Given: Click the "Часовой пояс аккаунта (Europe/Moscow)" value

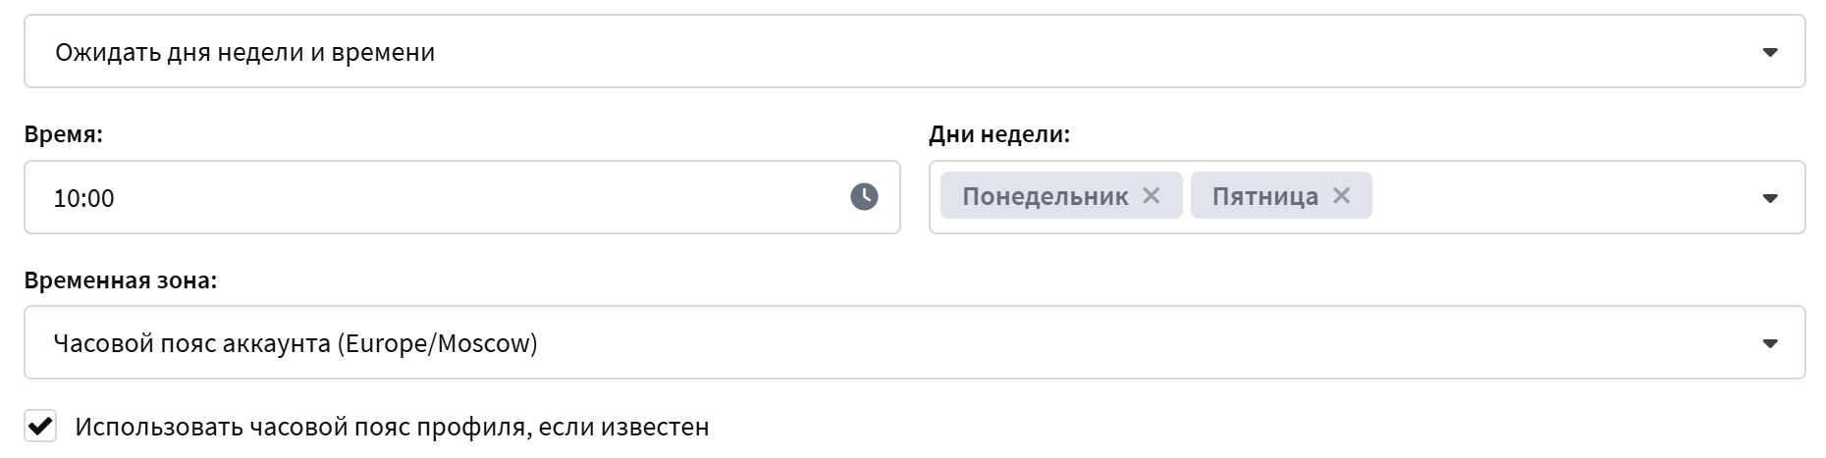Looking at the screenshot, I should coord(295,343).
